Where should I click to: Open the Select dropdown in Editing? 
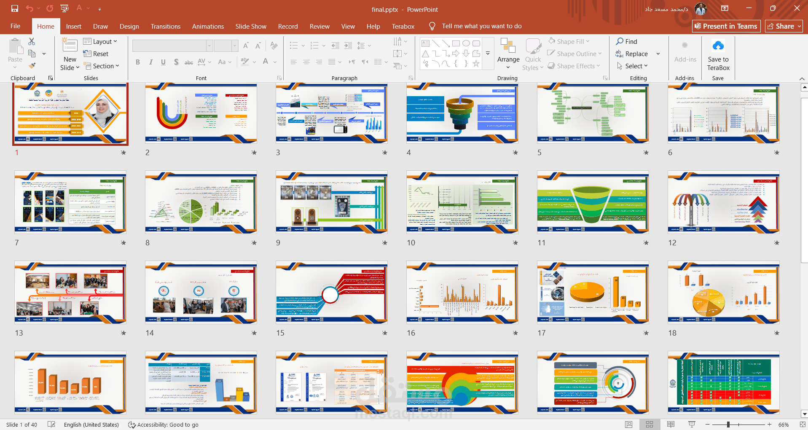632,66
